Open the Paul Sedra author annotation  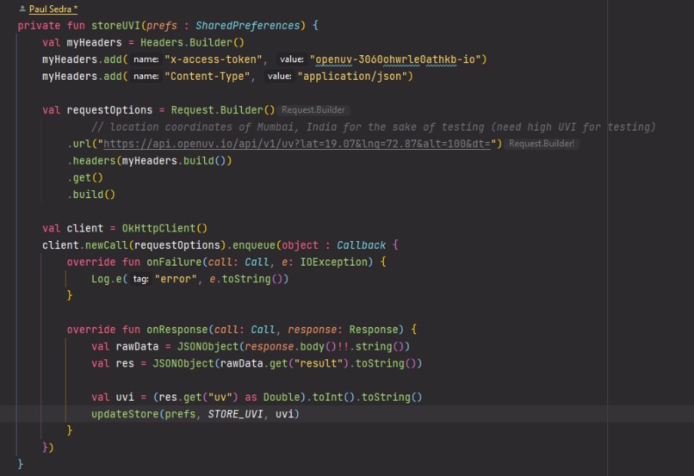click(x=53, y=9)
